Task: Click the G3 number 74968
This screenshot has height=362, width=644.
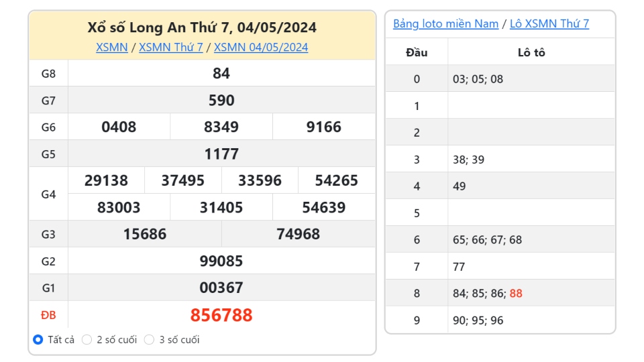Action: 298,234
